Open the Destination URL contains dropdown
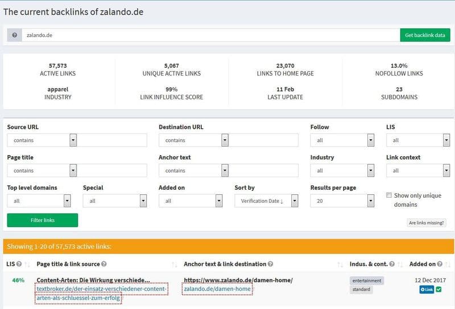Screen dimensions: 455x309 (193, 140)
